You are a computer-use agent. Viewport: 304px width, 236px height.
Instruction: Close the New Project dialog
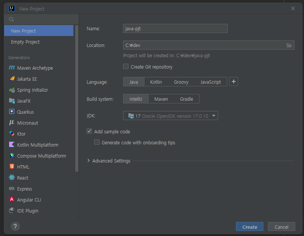click(293, 8)
